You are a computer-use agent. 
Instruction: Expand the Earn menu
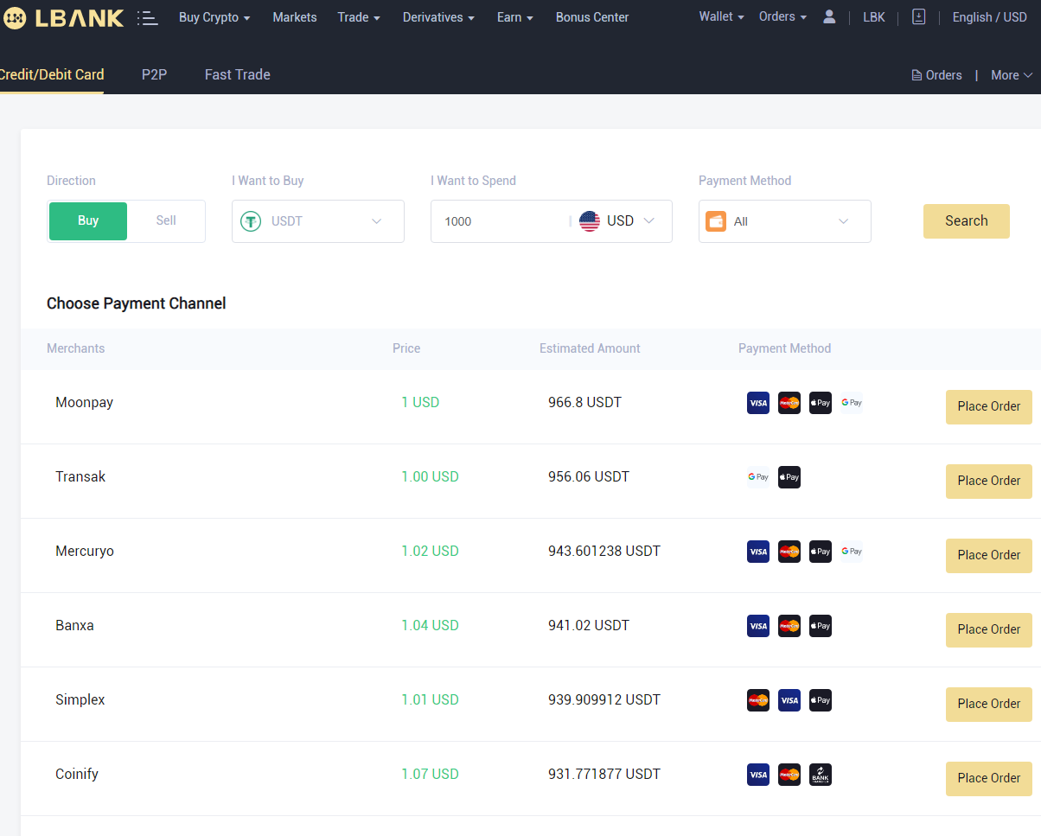515,17
